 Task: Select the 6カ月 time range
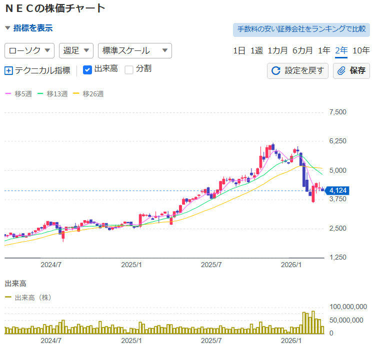click(x=302, y=50)
